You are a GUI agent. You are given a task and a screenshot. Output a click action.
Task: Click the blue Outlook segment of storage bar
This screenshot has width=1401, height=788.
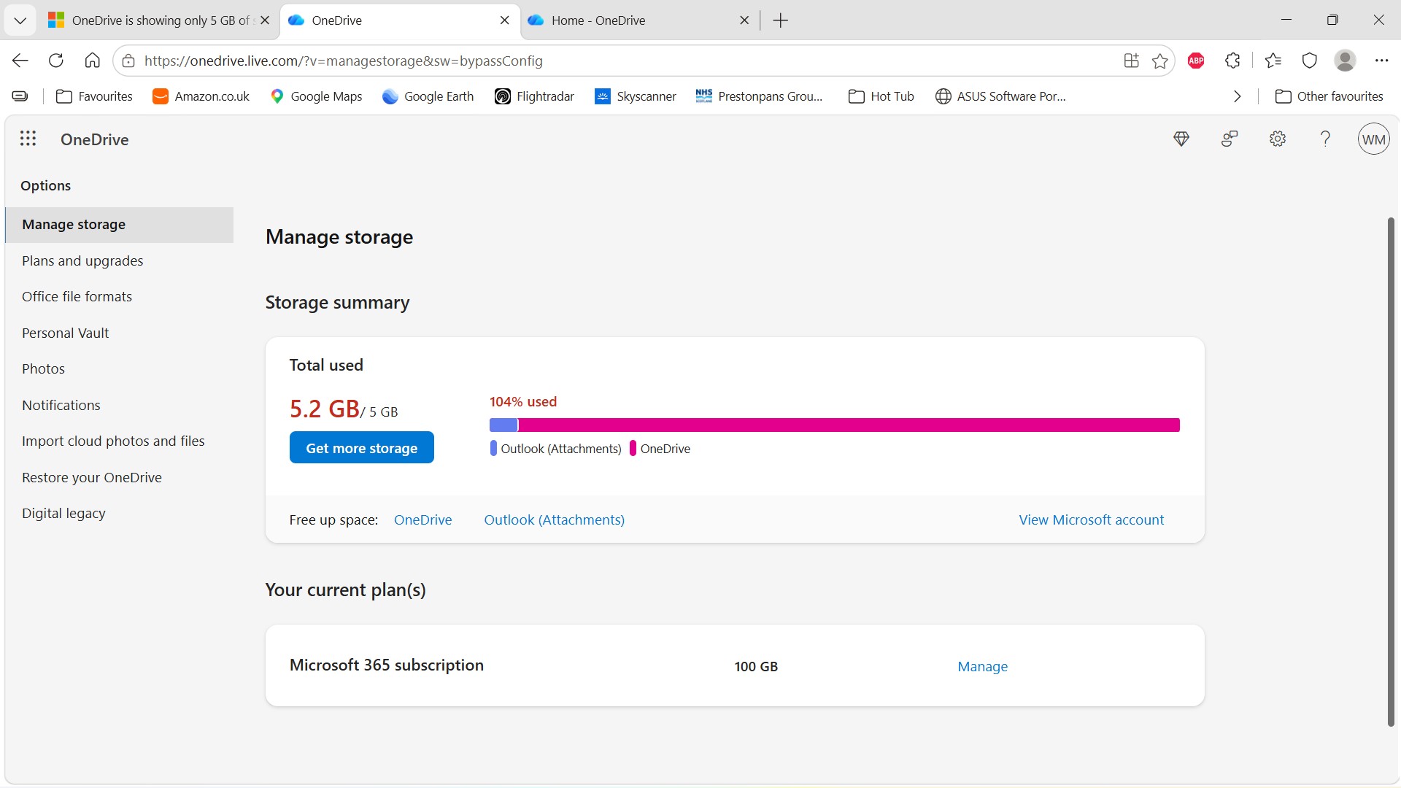click(x=503, y=425)
